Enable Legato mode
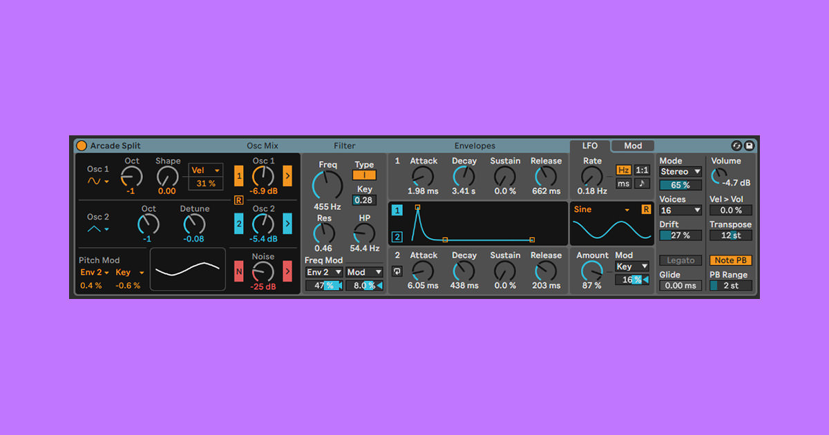 click(x=680, y=260)
